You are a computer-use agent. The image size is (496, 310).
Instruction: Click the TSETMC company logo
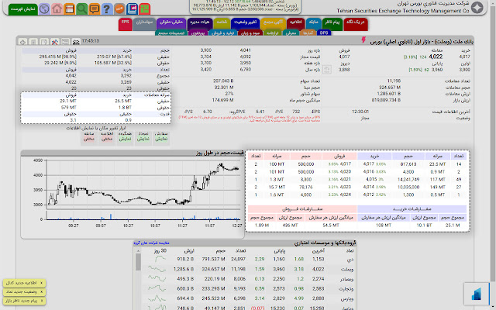point(477,7)
